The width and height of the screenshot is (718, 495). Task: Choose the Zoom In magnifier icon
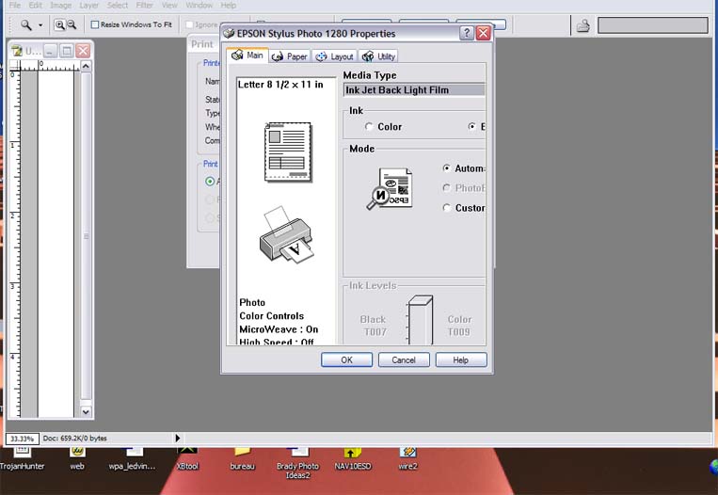[59, 24]
